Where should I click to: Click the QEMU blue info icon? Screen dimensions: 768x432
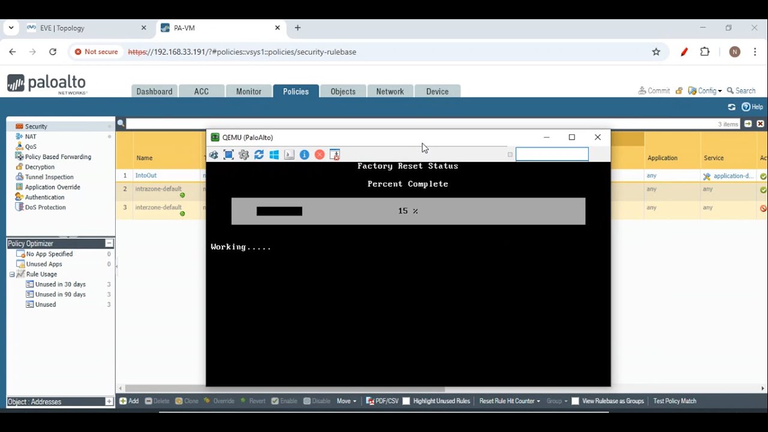pos(304,155)
